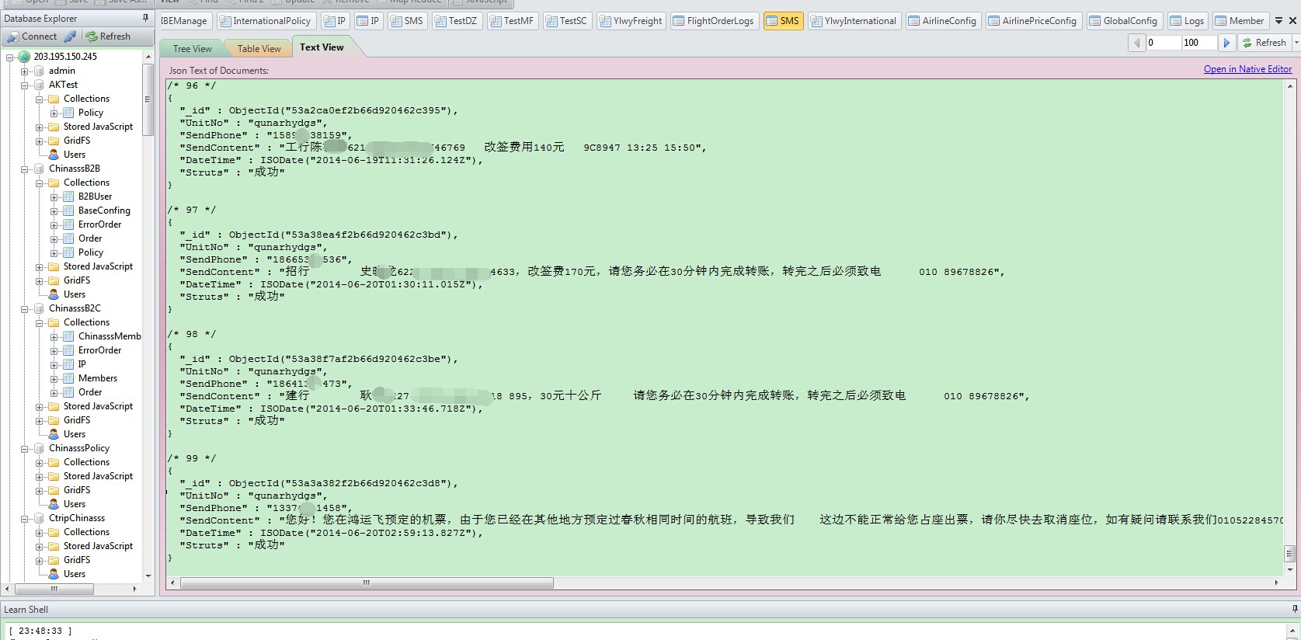Select the Policy collection under AKTest
Screen dimensions: 1301x640
90,113
